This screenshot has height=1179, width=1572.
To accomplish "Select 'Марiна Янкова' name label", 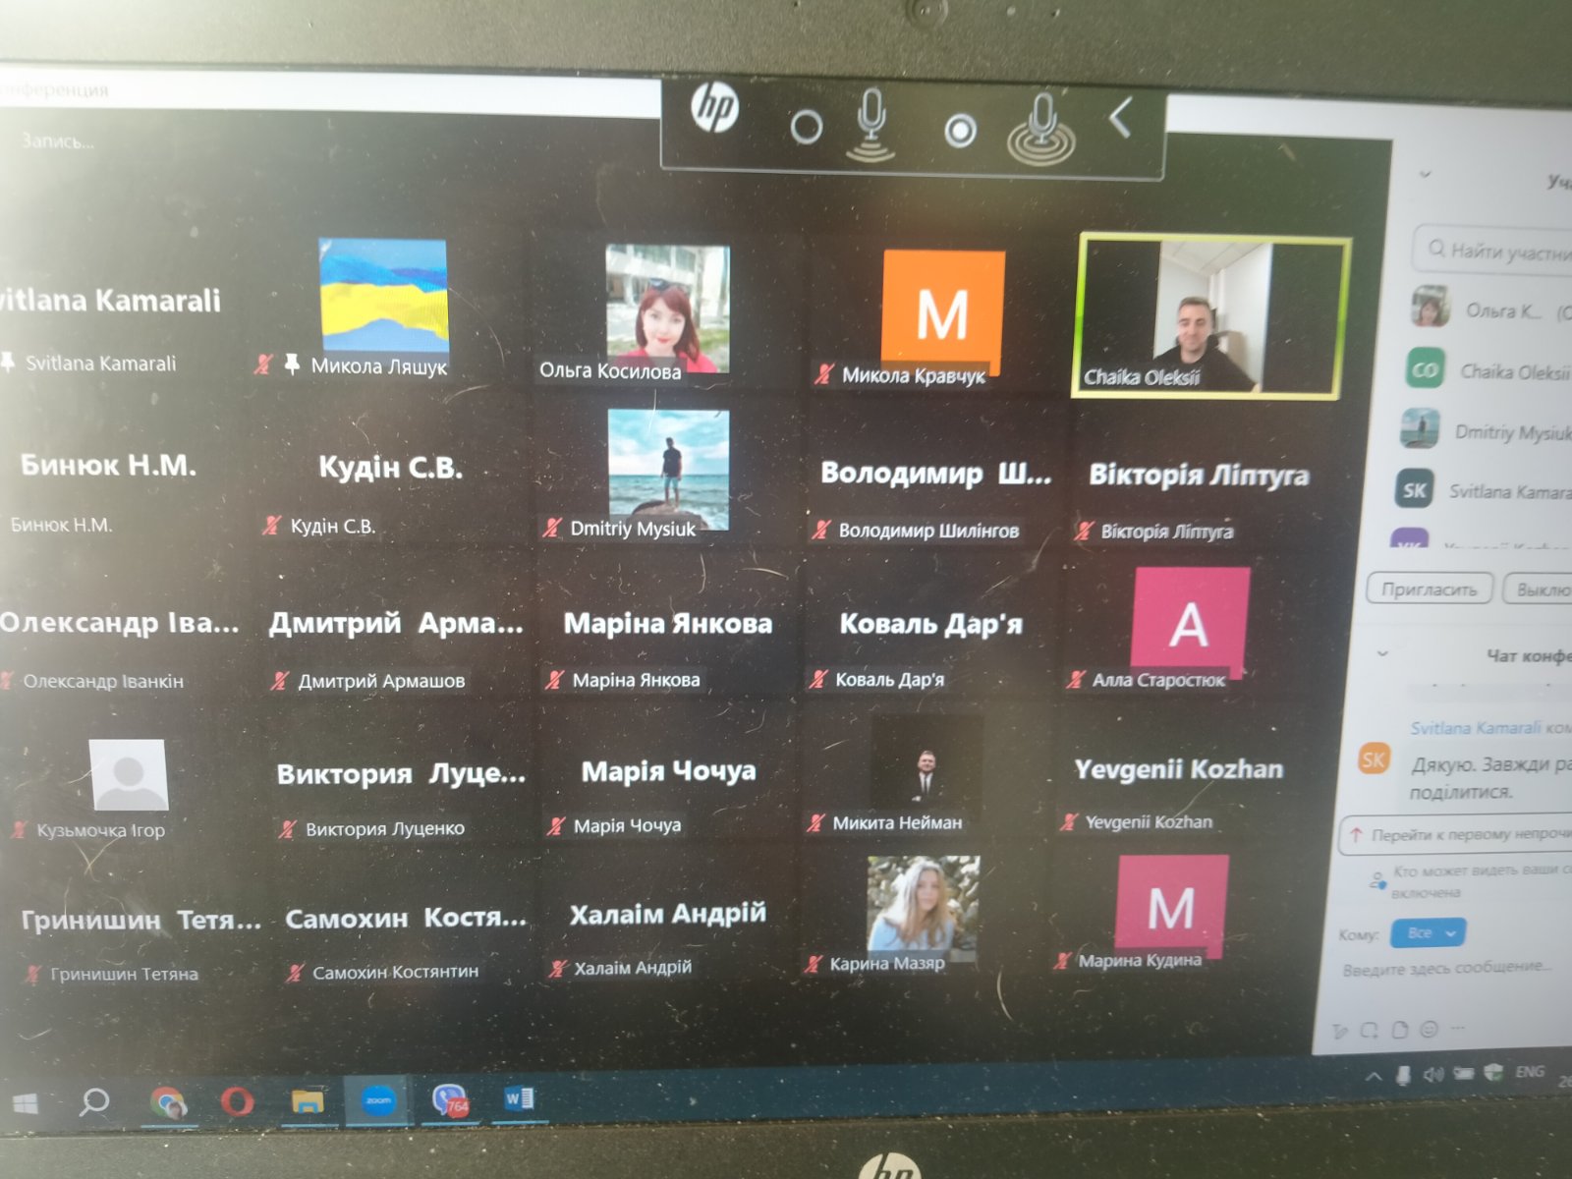I will [636, 679].
